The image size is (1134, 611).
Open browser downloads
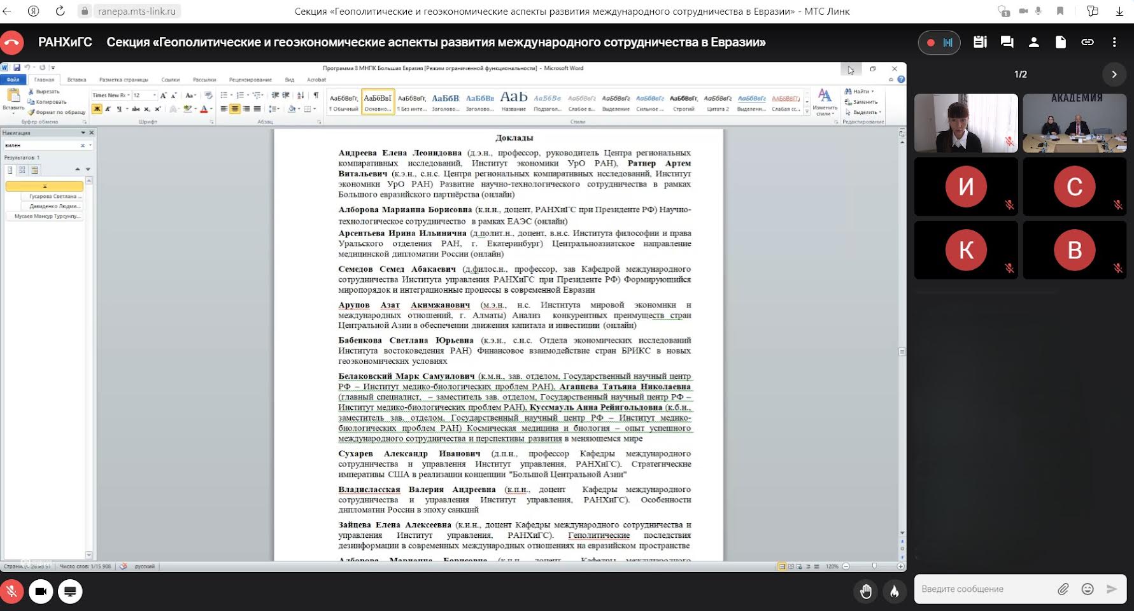tap(1119, 11)
